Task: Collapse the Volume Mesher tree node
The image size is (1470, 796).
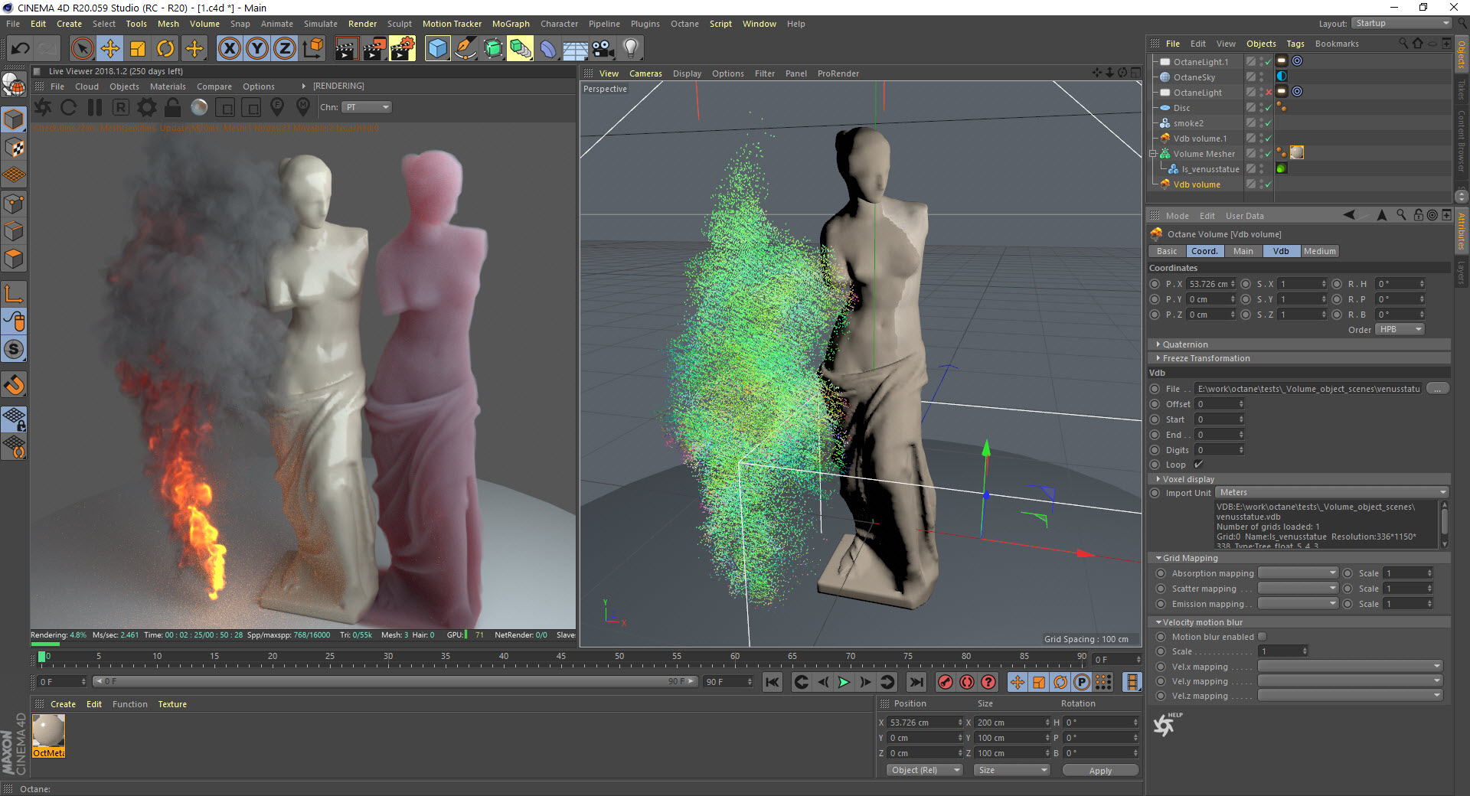Action: coord(1153,154)
